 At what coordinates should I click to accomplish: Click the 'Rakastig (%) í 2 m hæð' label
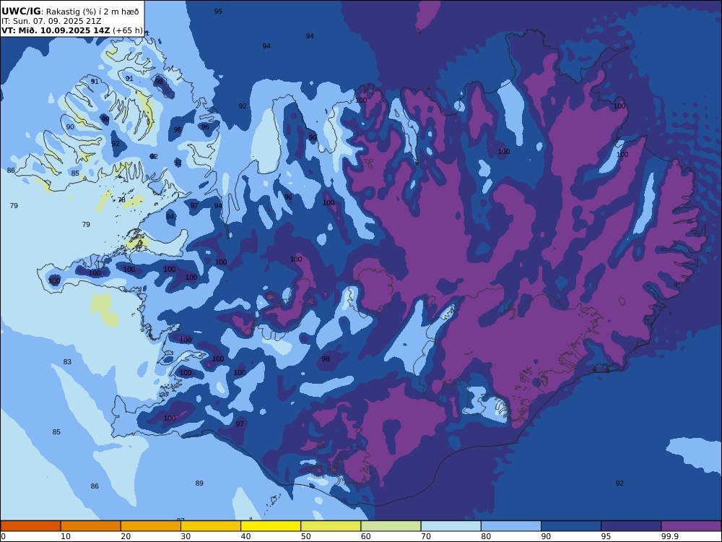pos(92,12)
